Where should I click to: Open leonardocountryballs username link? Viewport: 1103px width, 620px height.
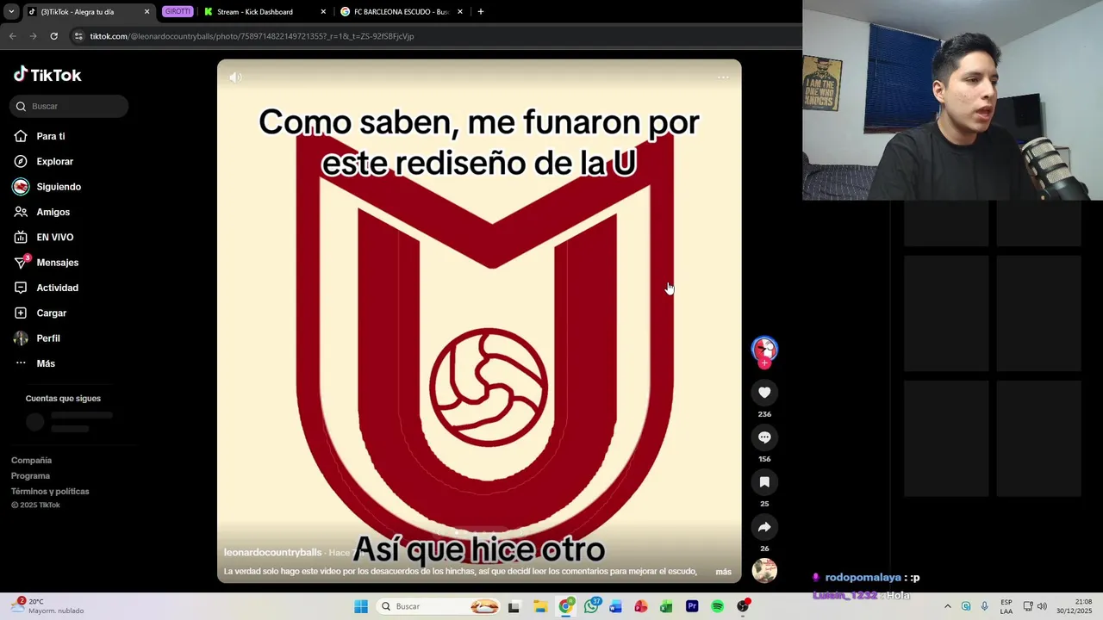(x=272, y=553)
